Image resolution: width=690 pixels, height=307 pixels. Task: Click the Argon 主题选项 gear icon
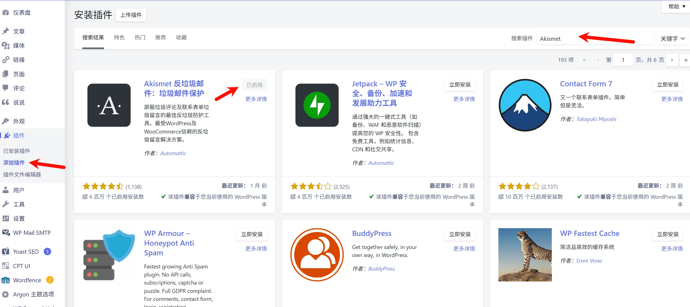pyautogui.click(x=6, y=294)
